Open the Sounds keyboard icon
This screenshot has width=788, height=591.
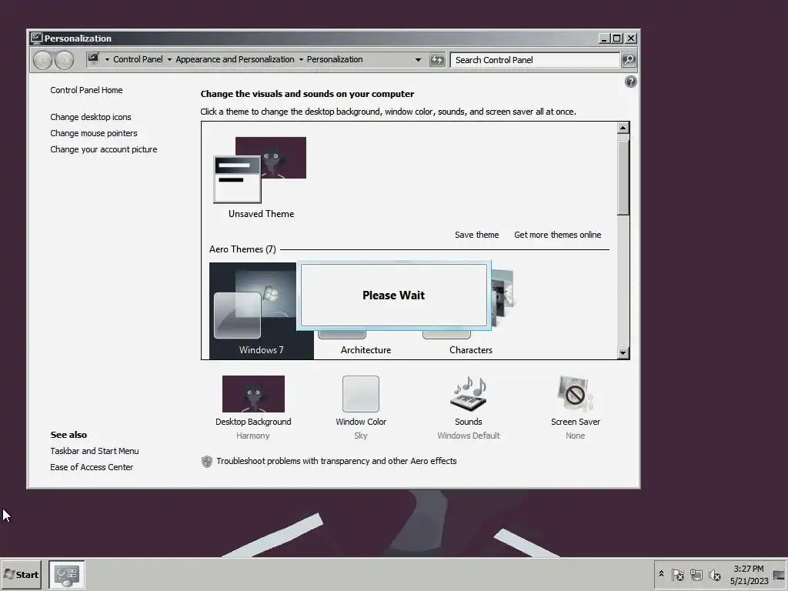tap(469, 394)
